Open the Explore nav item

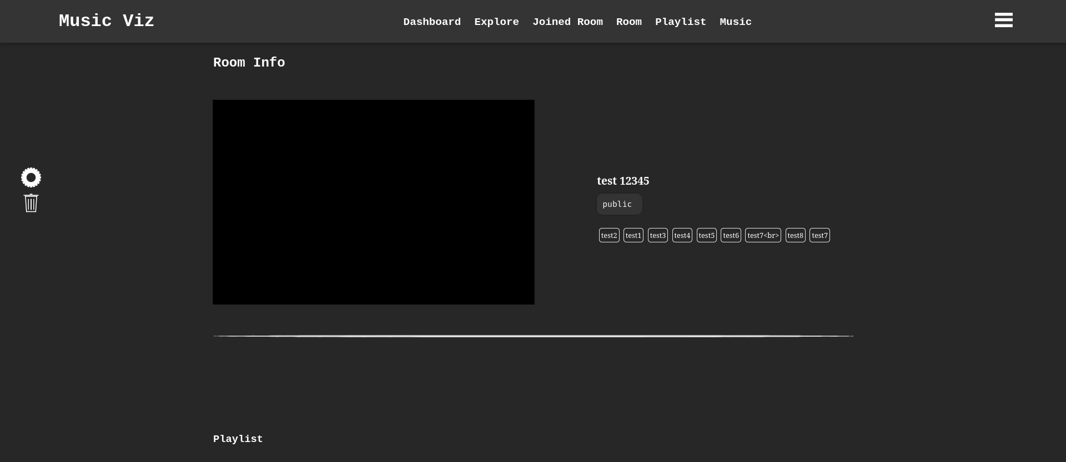pos(496,22)
